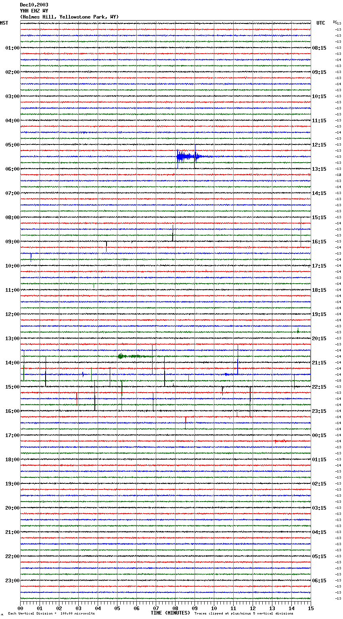The width and height of the screenshot is (343, 619).
Task: Select the 17:00 MST time label
Action: [x=13, y=435]
